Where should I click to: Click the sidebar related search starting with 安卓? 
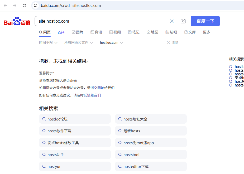pyautogui.click(x=237, y=78)
